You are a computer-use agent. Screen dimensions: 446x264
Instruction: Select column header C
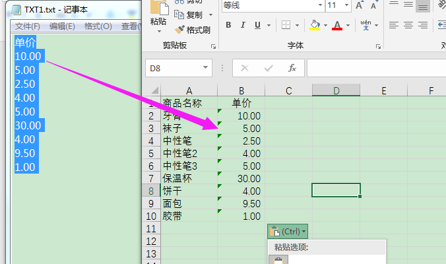pos(288,90)
